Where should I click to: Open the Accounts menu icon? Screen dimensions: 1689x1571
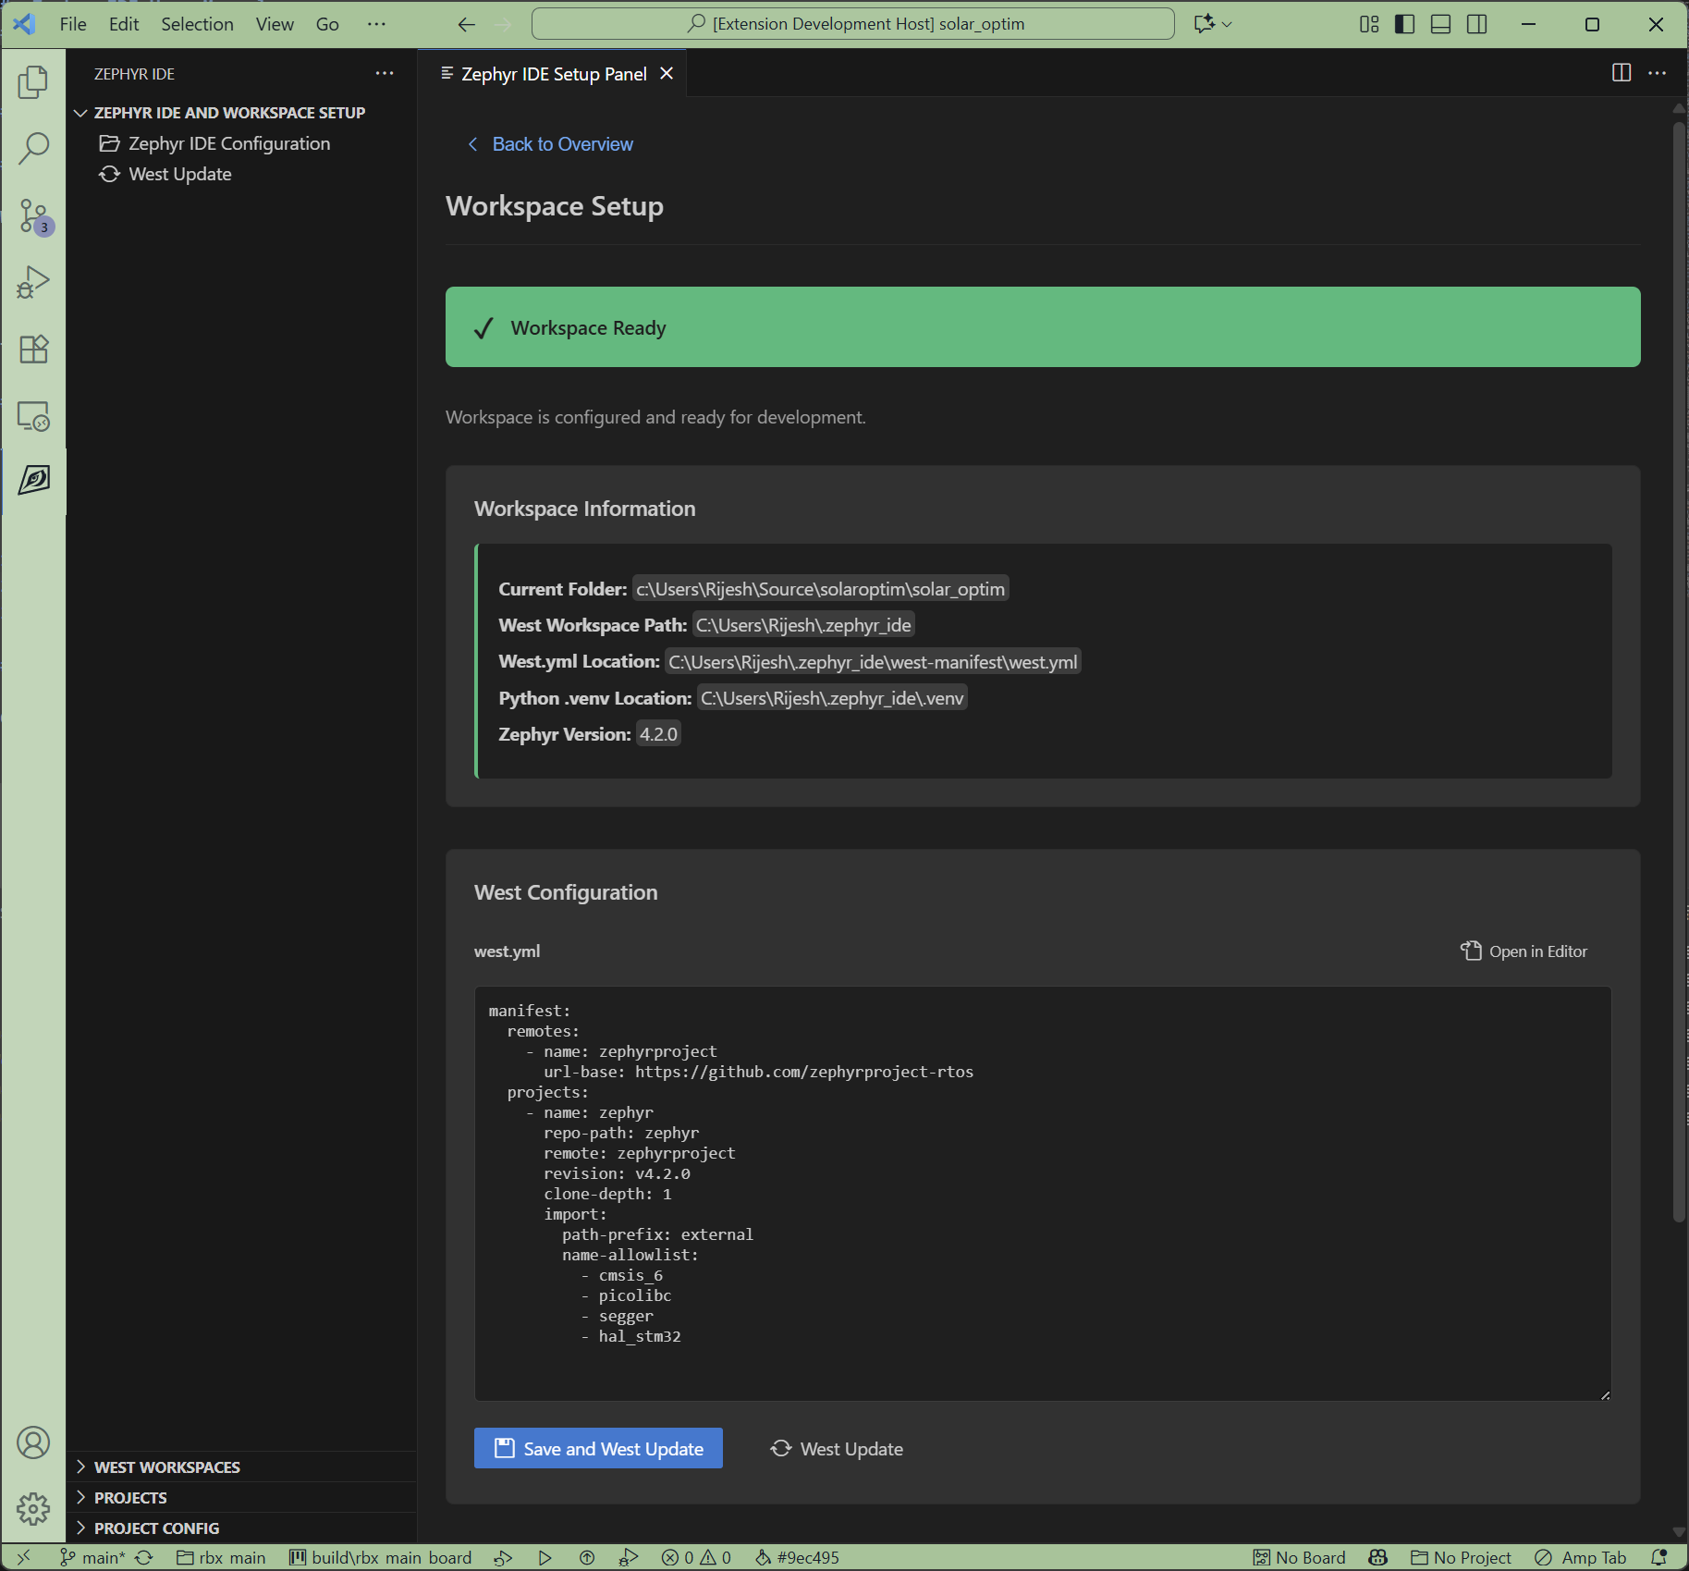[33, 1442]
